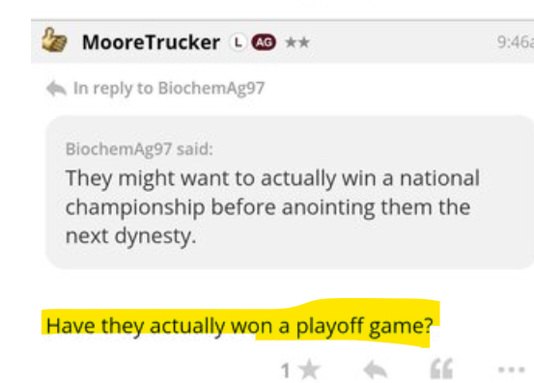This screenshot has width=534, height=383.
Task: Click the reply arrow before 'In reply to'
Action: click(x=56, y=89)
